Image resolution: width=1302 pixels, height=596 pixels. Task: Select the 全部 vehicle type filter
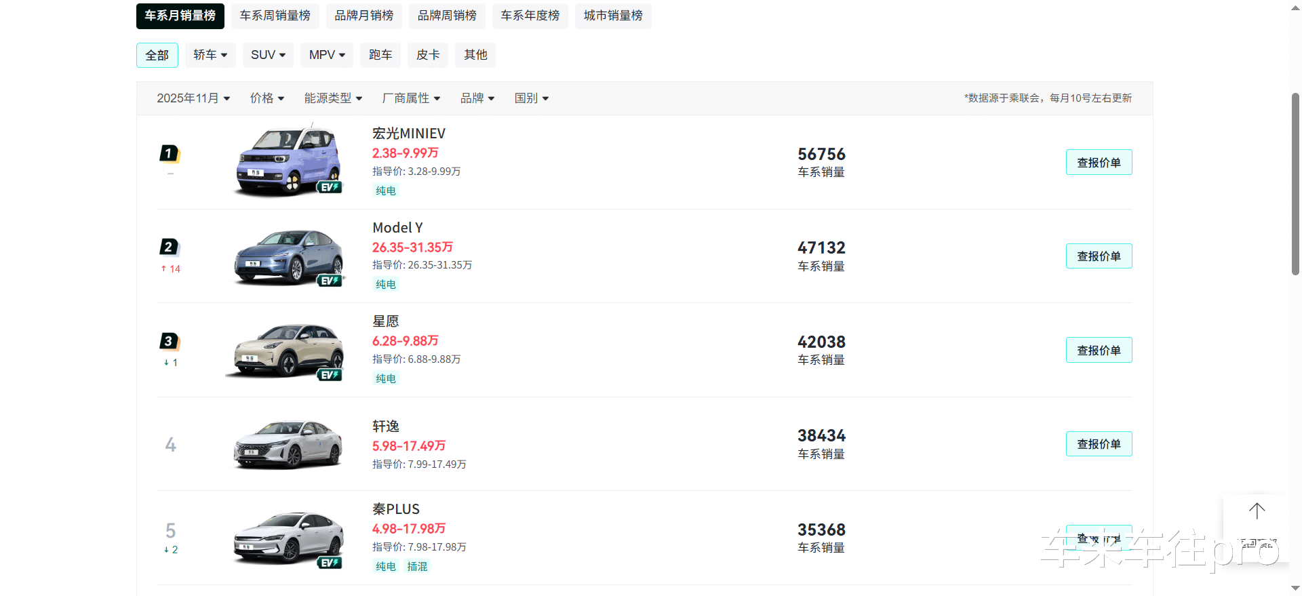pyautogui.click(x=157, y=55)
